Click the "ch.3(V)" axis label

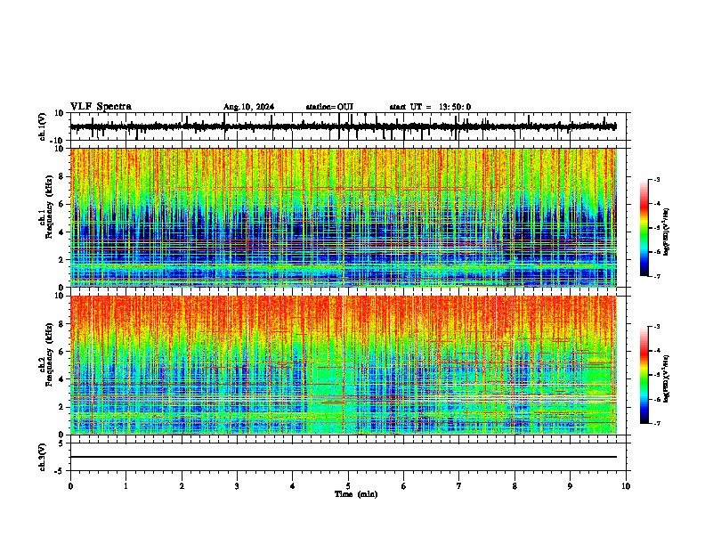pyautogui.click(x=43, y=457)
